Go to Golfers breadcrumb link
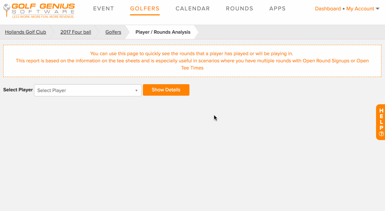Viewport: 385px width, 211px height. click(x=113, y=32)
